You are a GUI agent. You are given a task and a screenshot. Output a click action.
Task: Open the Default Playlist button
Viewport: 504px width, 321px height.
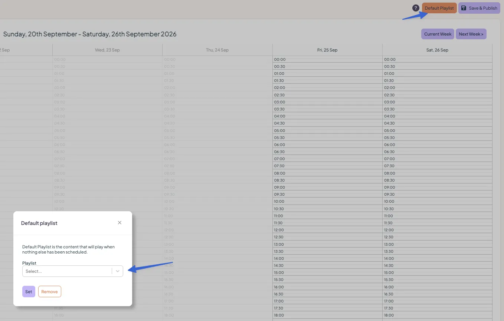(439, 8)
